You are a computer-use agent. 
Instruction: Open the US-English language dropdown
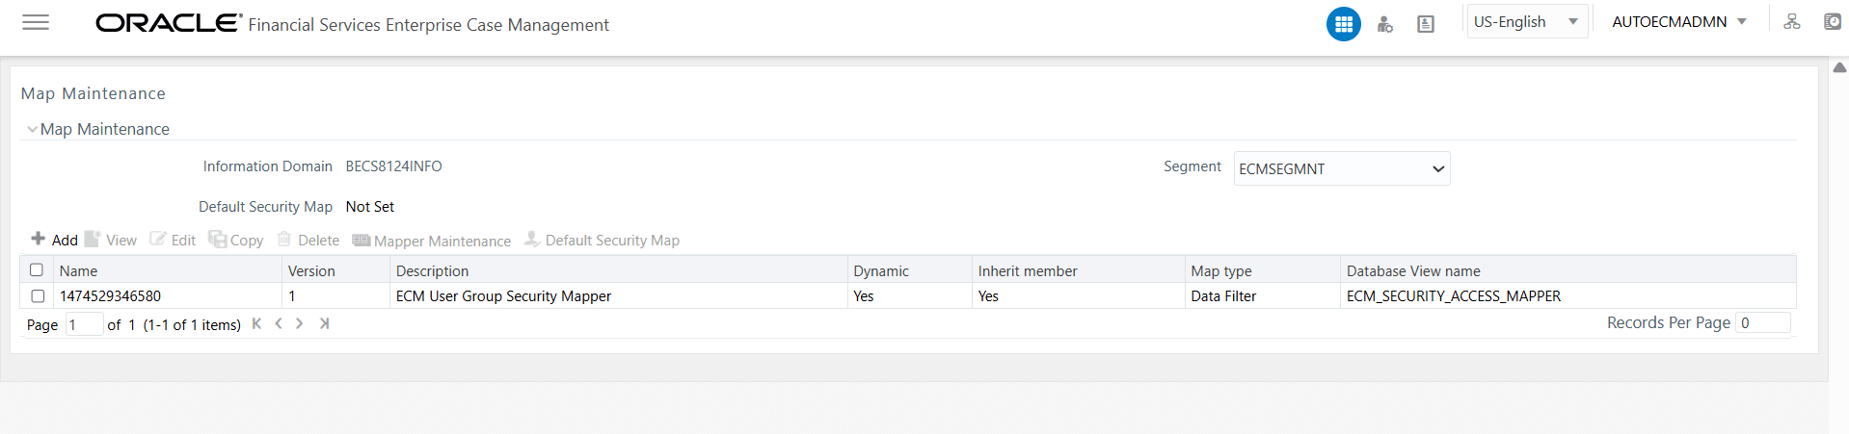point(1527,21)
